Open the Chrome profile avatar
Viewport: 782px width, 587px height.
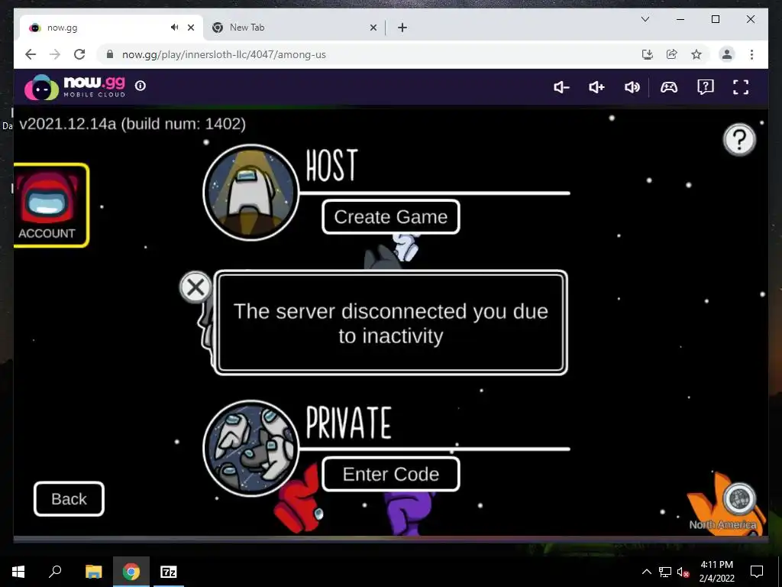tap(727, 54)
